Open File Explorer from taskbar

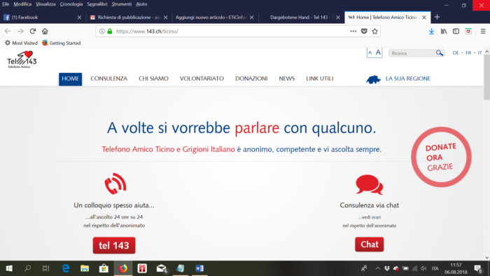85,268
